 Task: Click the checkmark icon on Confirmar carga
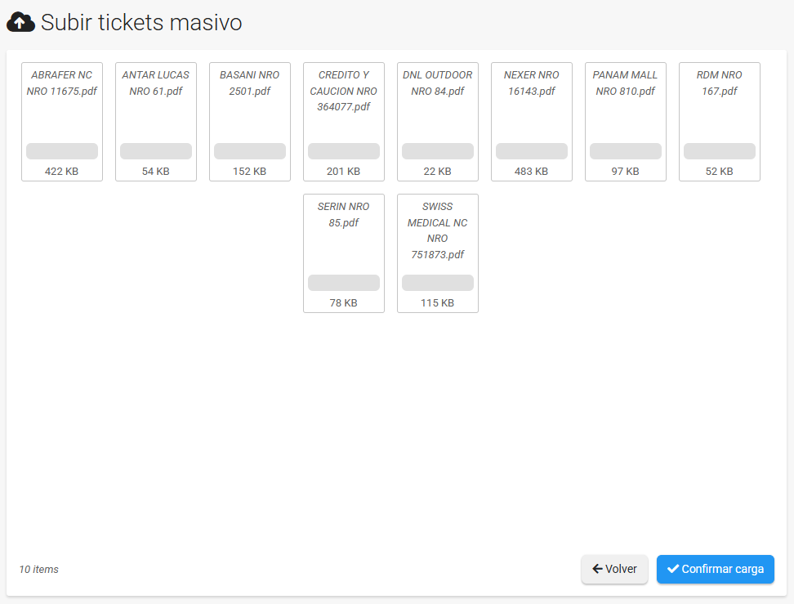pos(672,569)
